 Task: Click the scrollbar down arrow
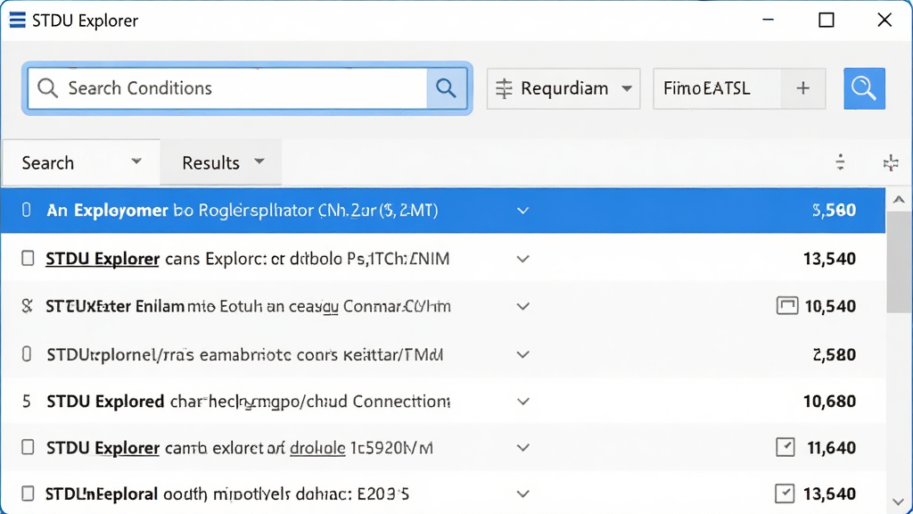point(899,502)
